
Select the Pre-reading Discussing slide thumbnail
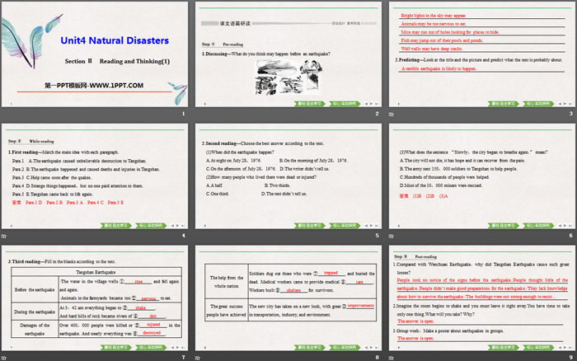click(288, 54)
